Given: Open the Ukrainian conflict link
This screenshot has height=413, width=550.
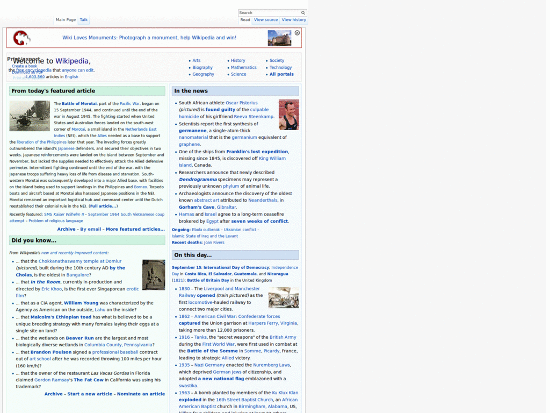Looking at the screenshot, I should tap(240, 230).
